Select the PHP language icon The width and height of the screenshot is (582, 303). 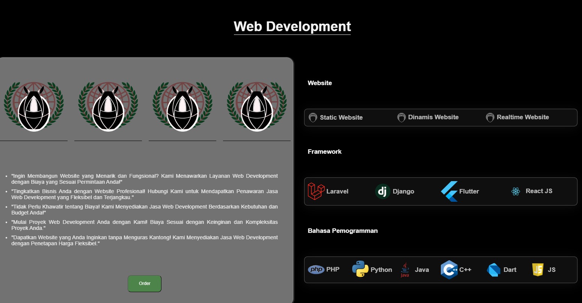pos(316,270)
